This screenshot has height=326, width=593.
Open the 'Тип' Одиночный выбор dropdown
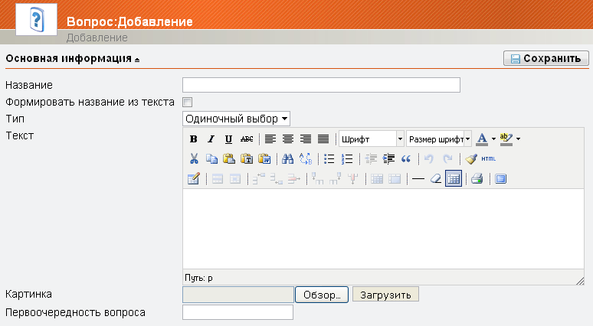point(237,119)
